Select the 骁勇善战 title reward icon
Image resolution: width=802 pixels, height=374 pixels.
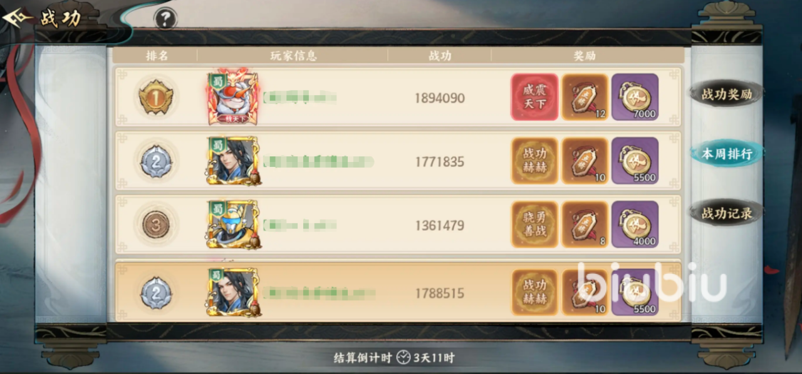click(x=534, y=225)
